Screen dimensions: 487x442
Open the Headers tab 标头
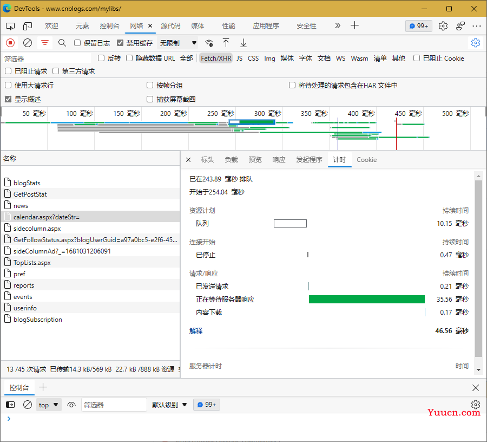[207, 160]
